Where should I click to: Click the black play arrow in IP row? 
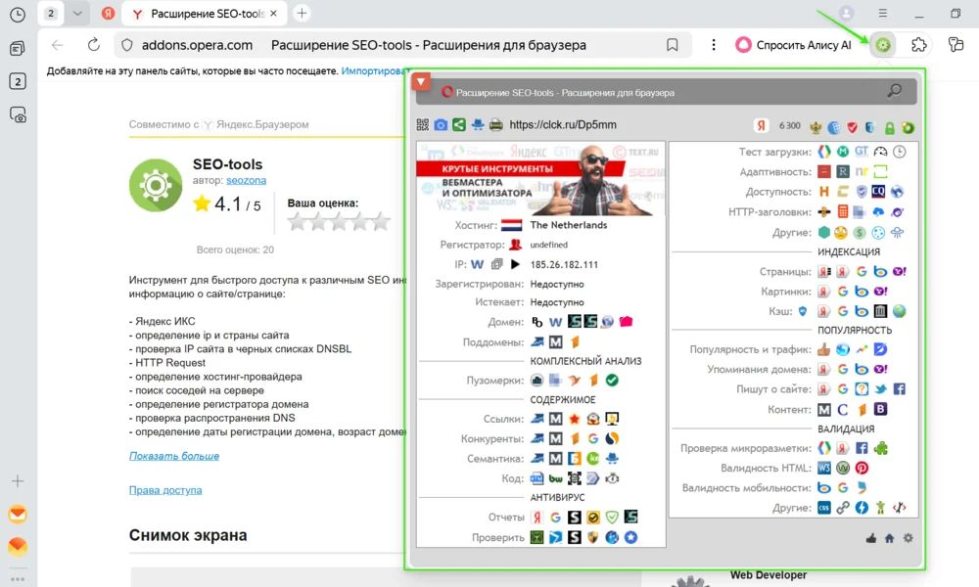[515, 264]
